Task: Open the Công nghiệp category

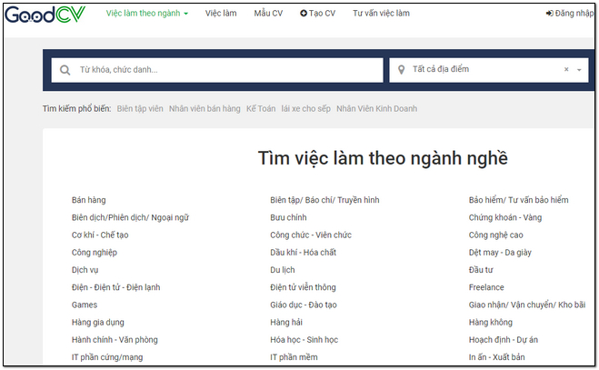Action: 95,253
